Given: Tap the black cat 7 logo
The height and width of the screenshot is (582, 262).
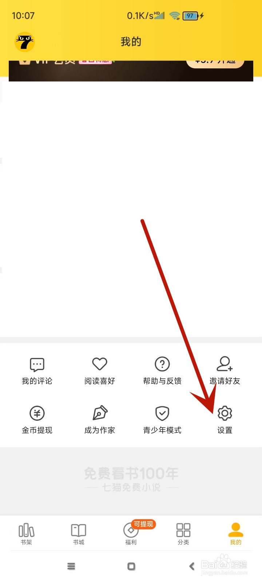Looking at the screenshot, I should pyautogui.click(x=24, y=42).
